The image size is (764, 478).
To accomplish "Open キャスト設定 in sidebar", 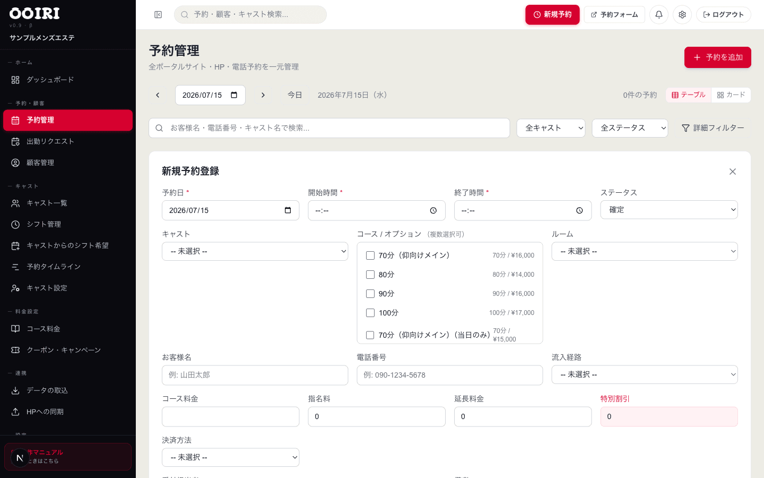I will tap(68, 288).
